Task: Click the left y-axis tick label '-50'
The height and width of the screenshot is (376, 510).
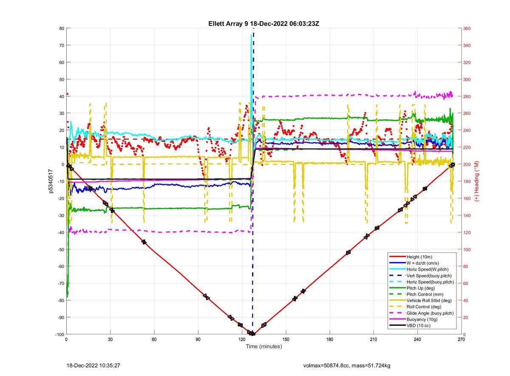Action: (61, 249)
